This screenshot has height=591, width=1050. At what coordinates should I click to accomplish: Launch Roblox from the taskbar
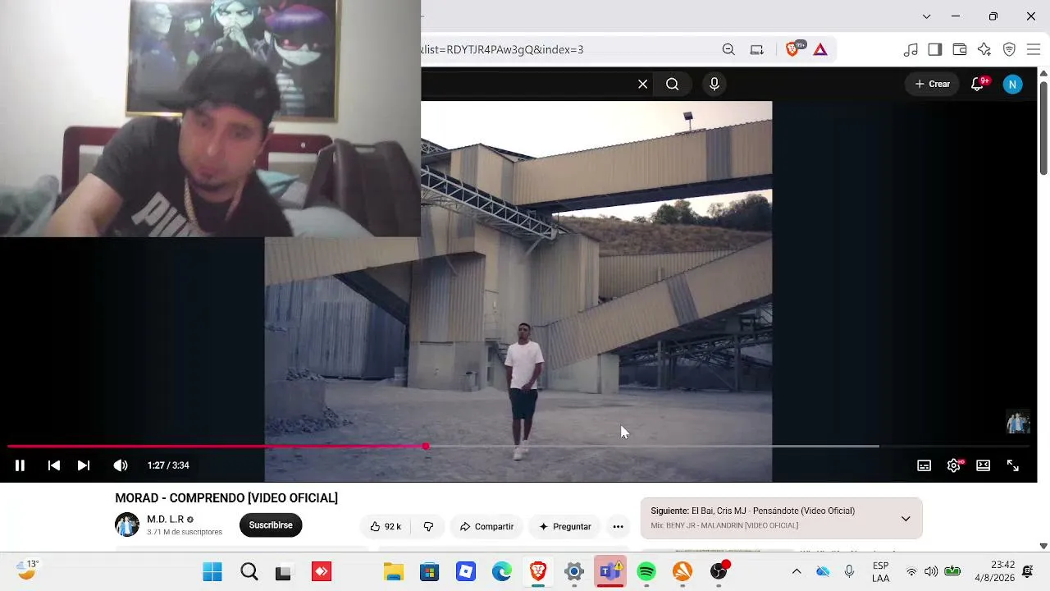tap(466, 571)
